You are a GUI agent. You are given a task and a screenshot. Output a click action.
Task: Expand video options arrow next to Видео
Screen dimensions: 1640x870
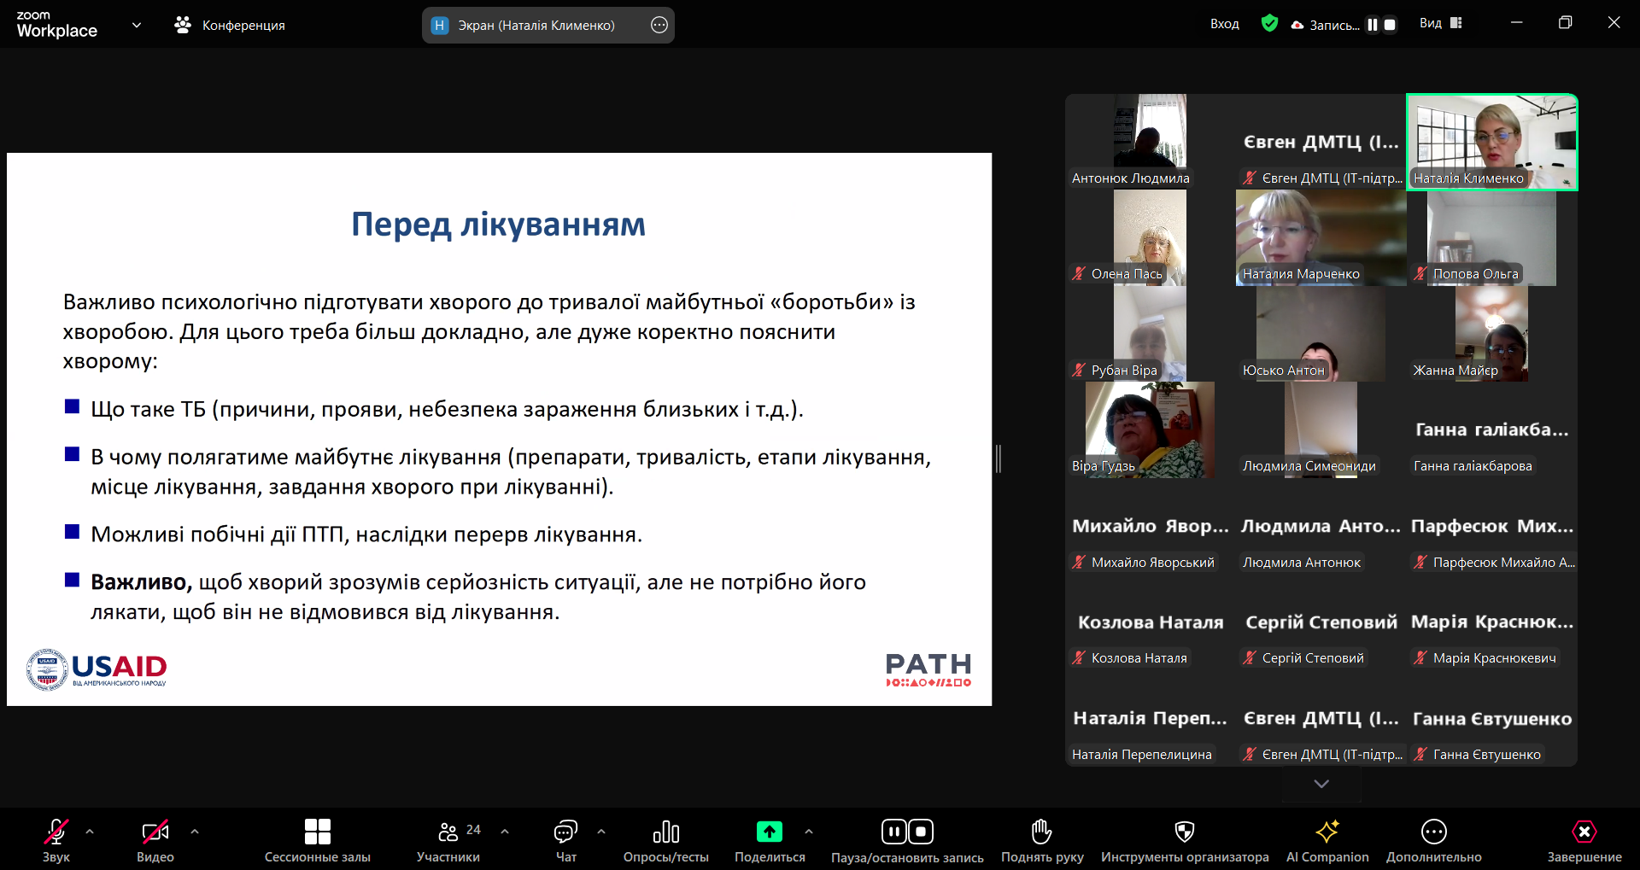(x=195, y=831)
